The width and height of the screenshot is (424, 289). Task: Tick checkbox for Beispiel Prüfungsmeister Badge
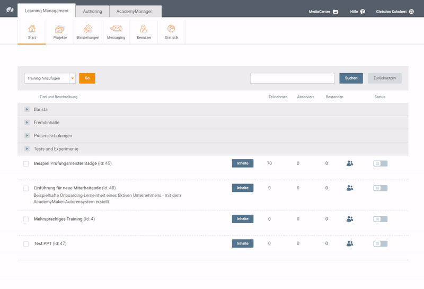(26, 164)
